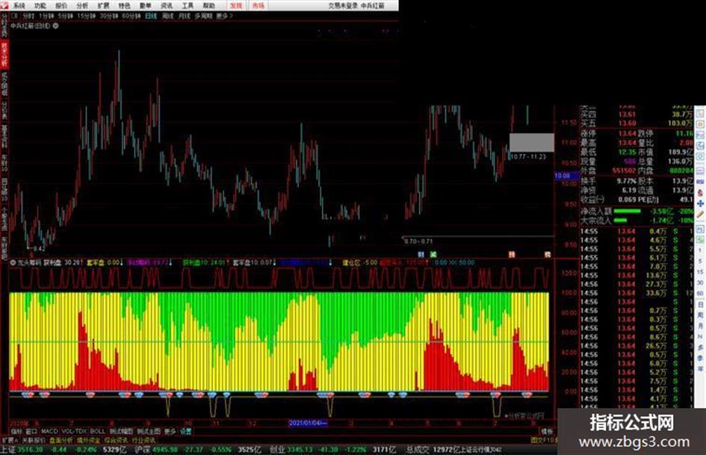Select the 月线 monthly period
This screenshot has height=455, width=706.
[x=184, y=16]
